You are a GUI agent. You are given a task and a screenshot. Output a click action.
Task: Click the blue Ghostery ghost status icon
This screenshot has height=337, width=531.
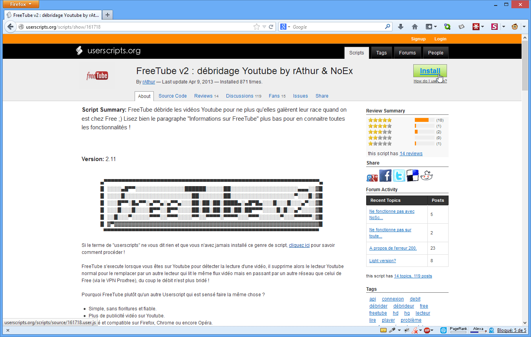coord(491,330)
